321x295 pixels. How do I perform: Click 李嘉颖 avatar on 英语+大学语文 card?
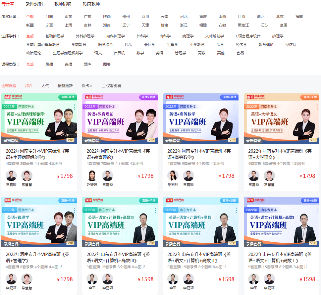pyautogui.click(x=254, y=176)
